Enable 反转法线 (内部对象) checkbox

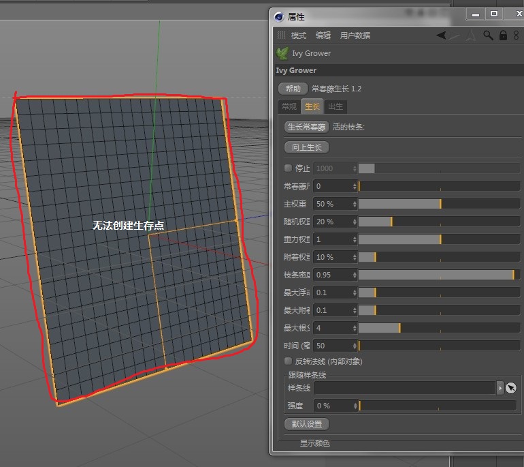(288, 361)
